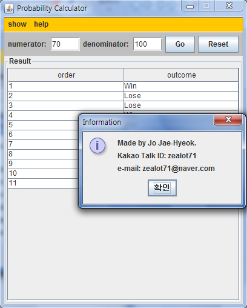Select order cell 4
The height and width of the screenshot is (308, 247).
tap(44, 115)
